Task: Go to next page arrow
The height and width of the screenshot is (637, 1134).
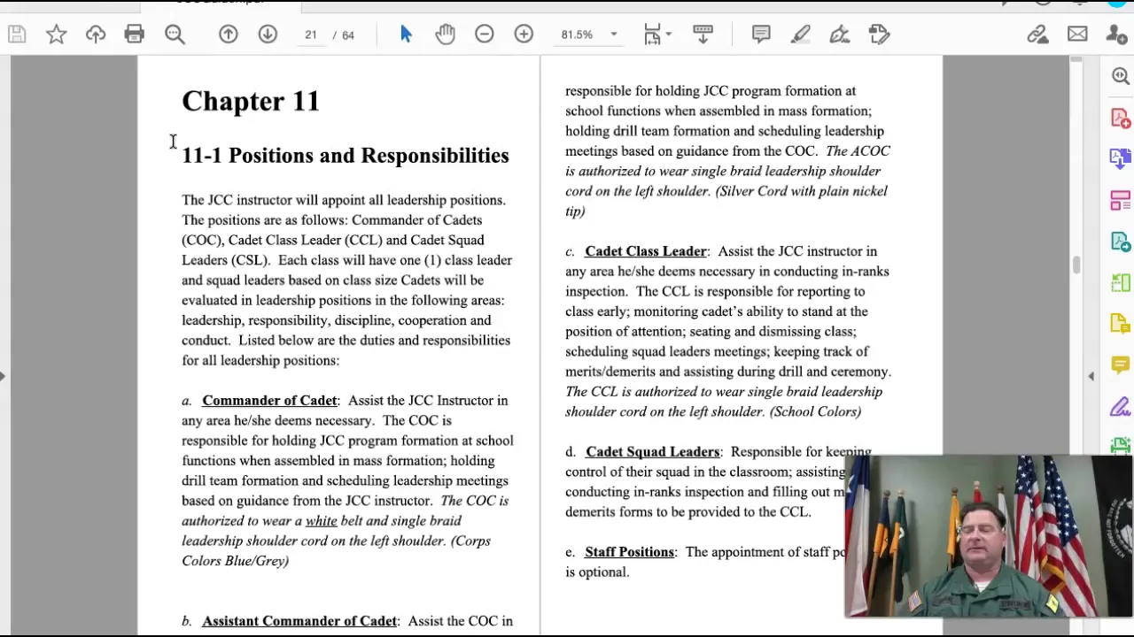Action: coord(268,35)
